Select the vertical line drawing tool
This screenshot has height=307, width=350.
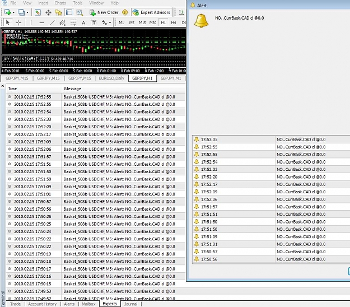(31, 22)
